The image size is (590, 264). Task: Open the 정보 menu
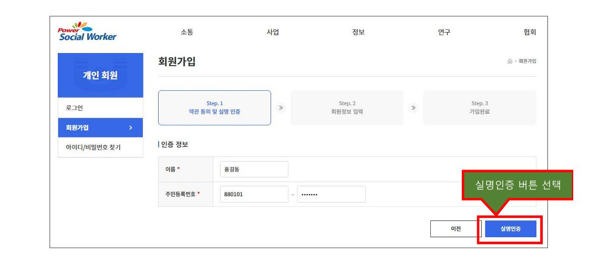358,33
